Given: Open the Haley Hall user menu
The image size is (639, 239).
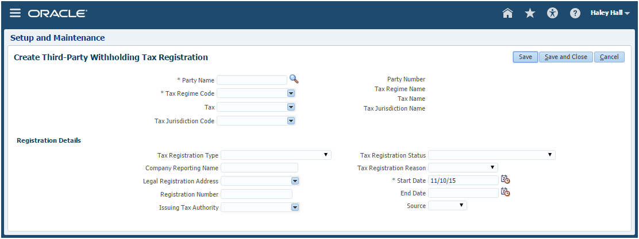Looking at the screenshot, I should (610, 13).
